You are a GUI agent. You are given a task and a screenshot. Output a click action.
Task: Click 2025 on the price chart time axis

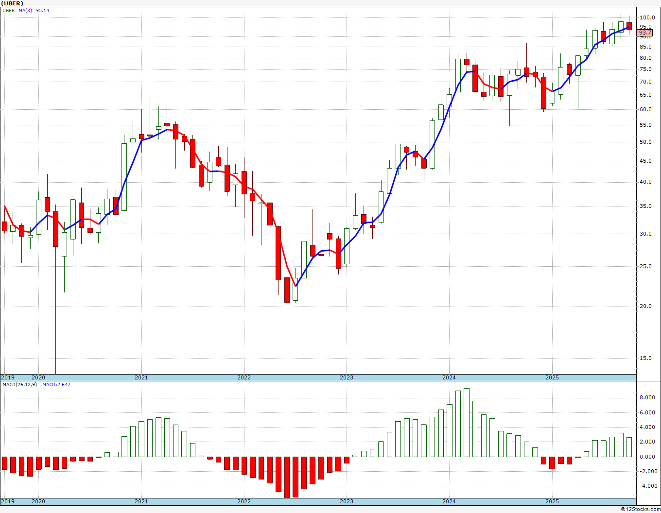coord(552,377)
